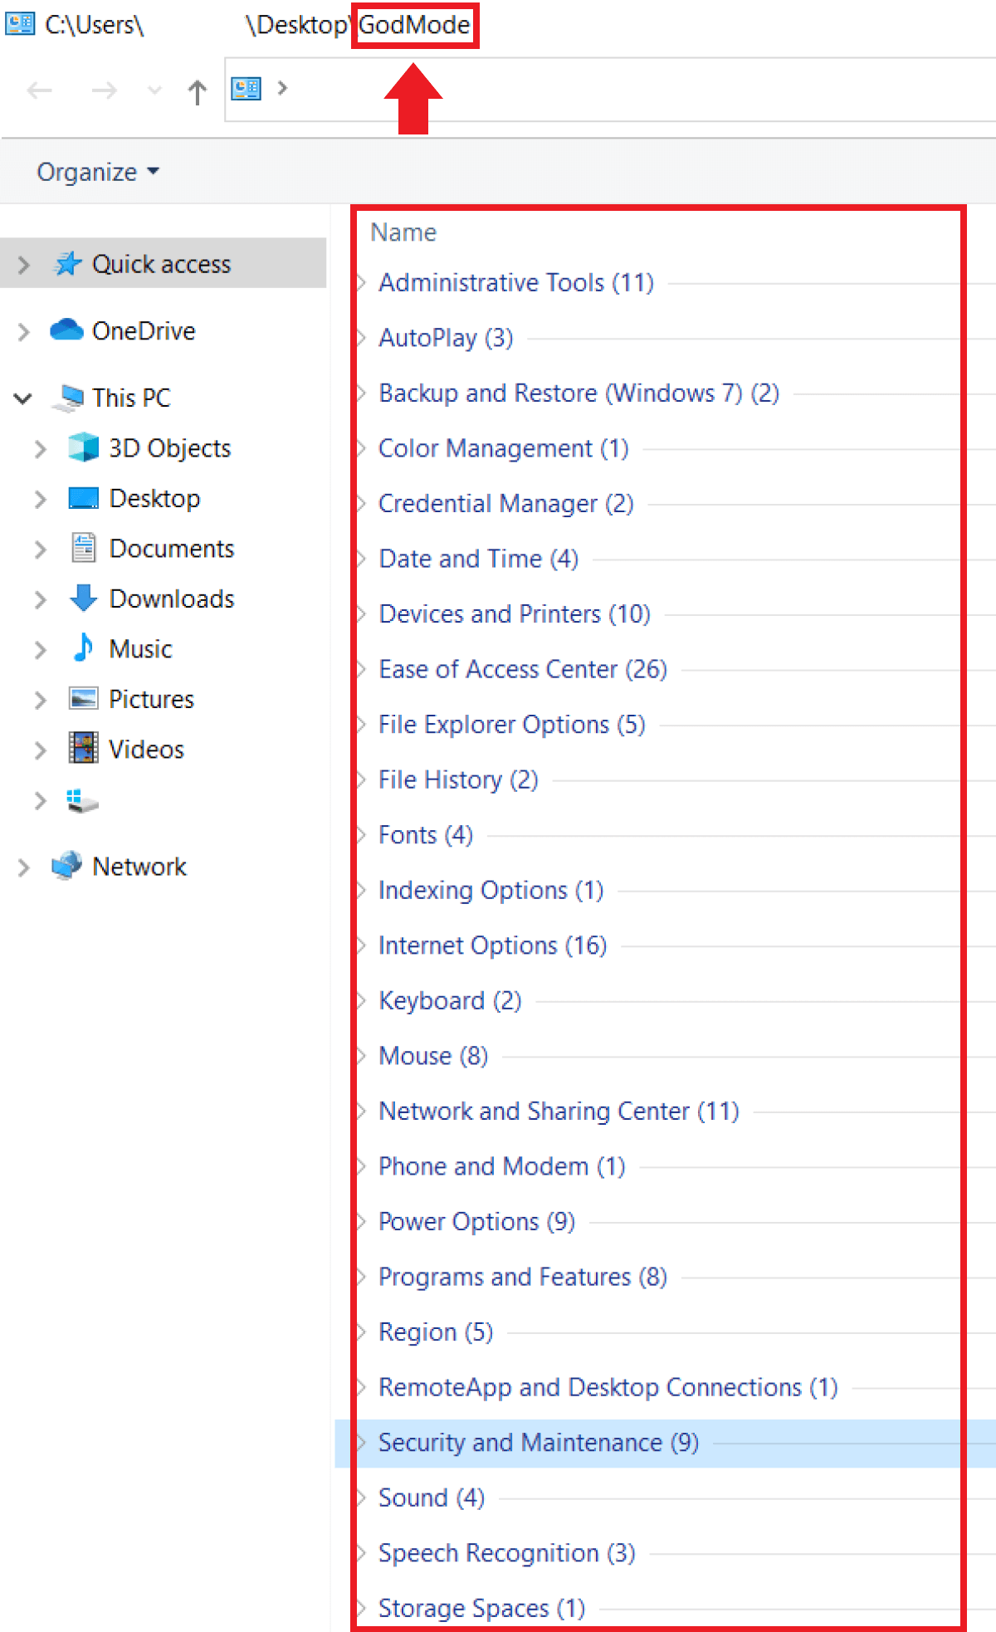Click the Pictures folder icon

pos(83,698)
